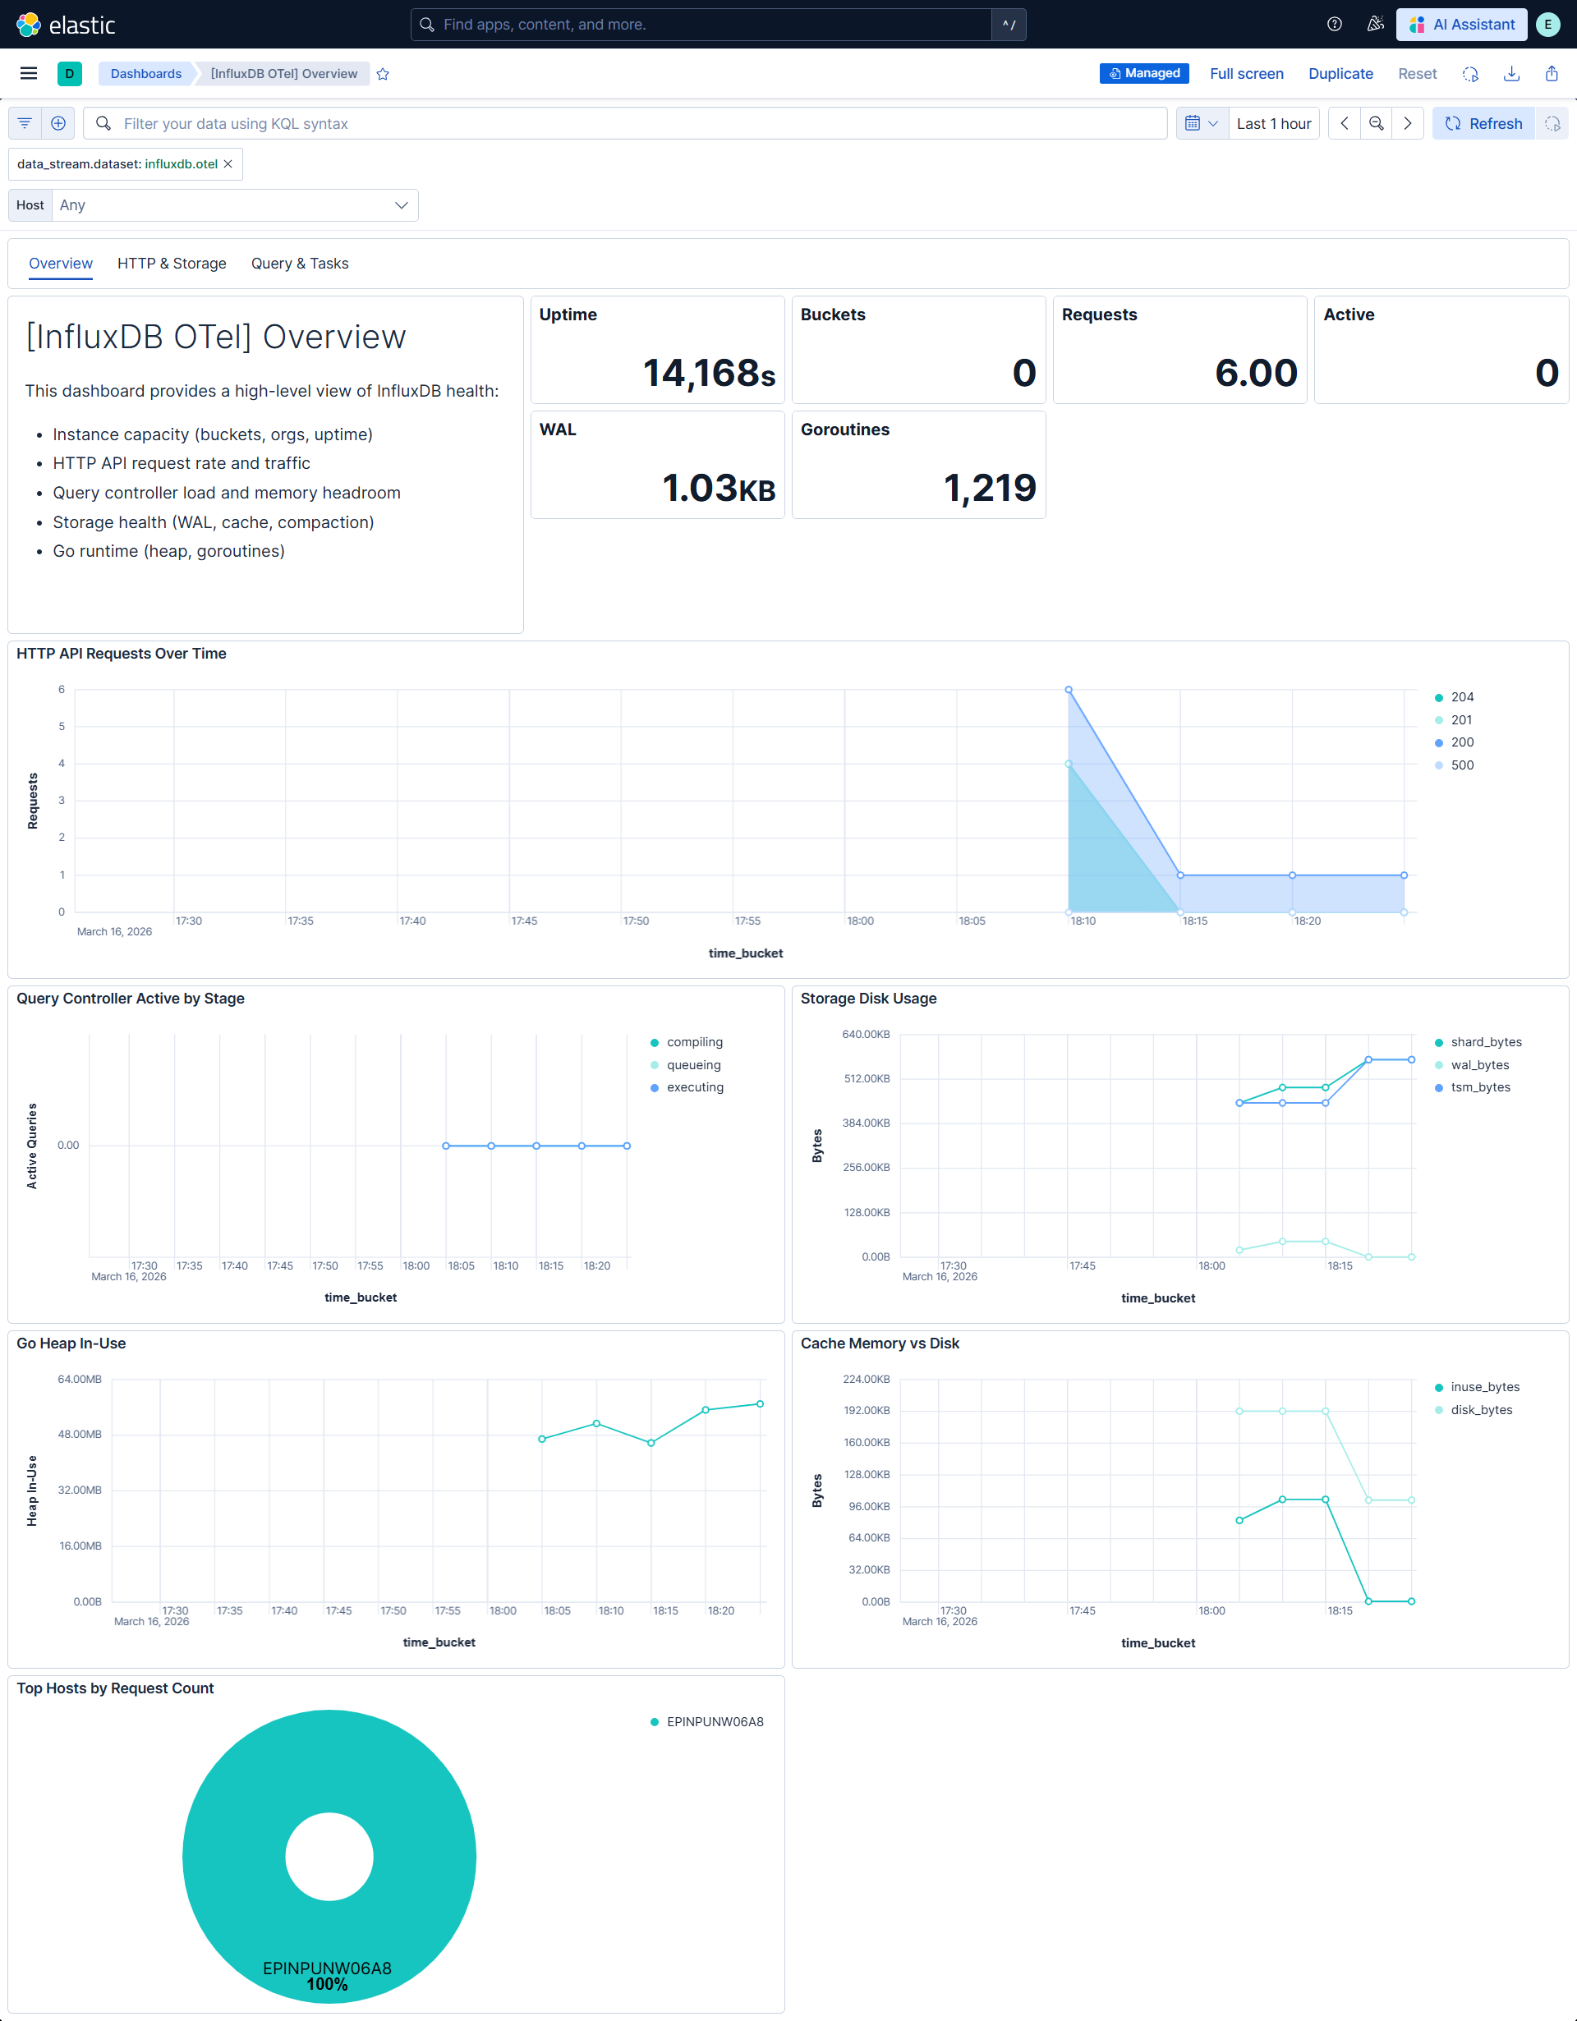Viewport: 1577px width, 2021px height.
Task: Select the compiling color dot in query legend
Action: pyautogui.click(x=655, y=1042)
